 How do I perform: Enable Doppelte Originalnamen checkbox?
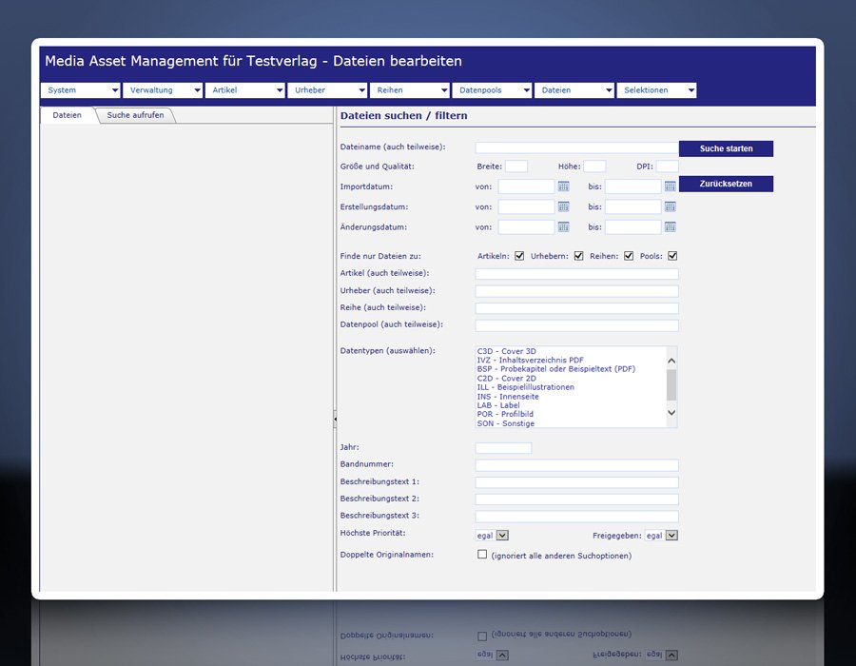click(482, 555)
